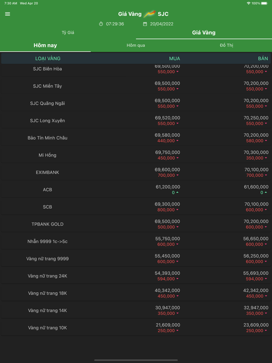
Task: Select the SJC Biên Hòa row
Action: (x=136, y=70)
